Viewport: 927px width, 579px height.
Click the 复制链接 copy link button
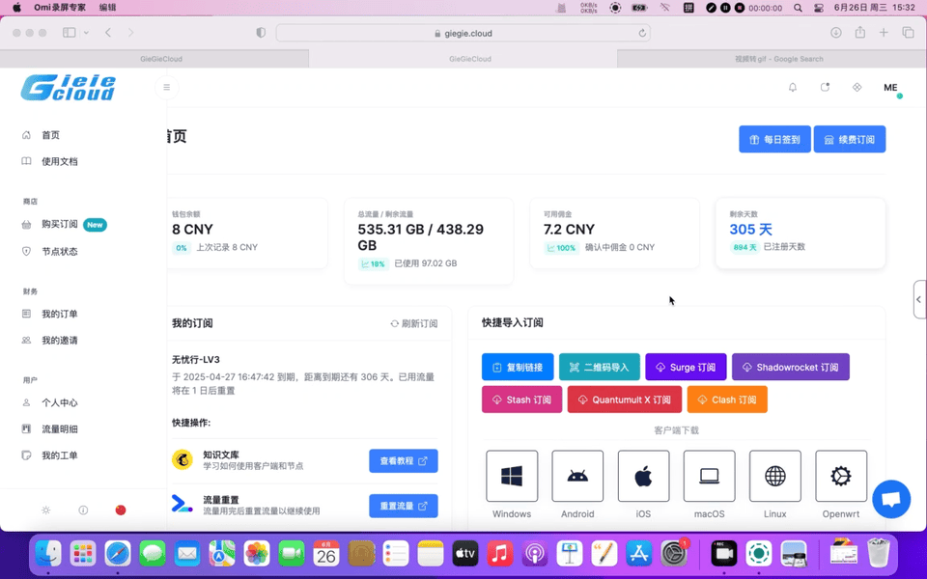coord(518,367)
